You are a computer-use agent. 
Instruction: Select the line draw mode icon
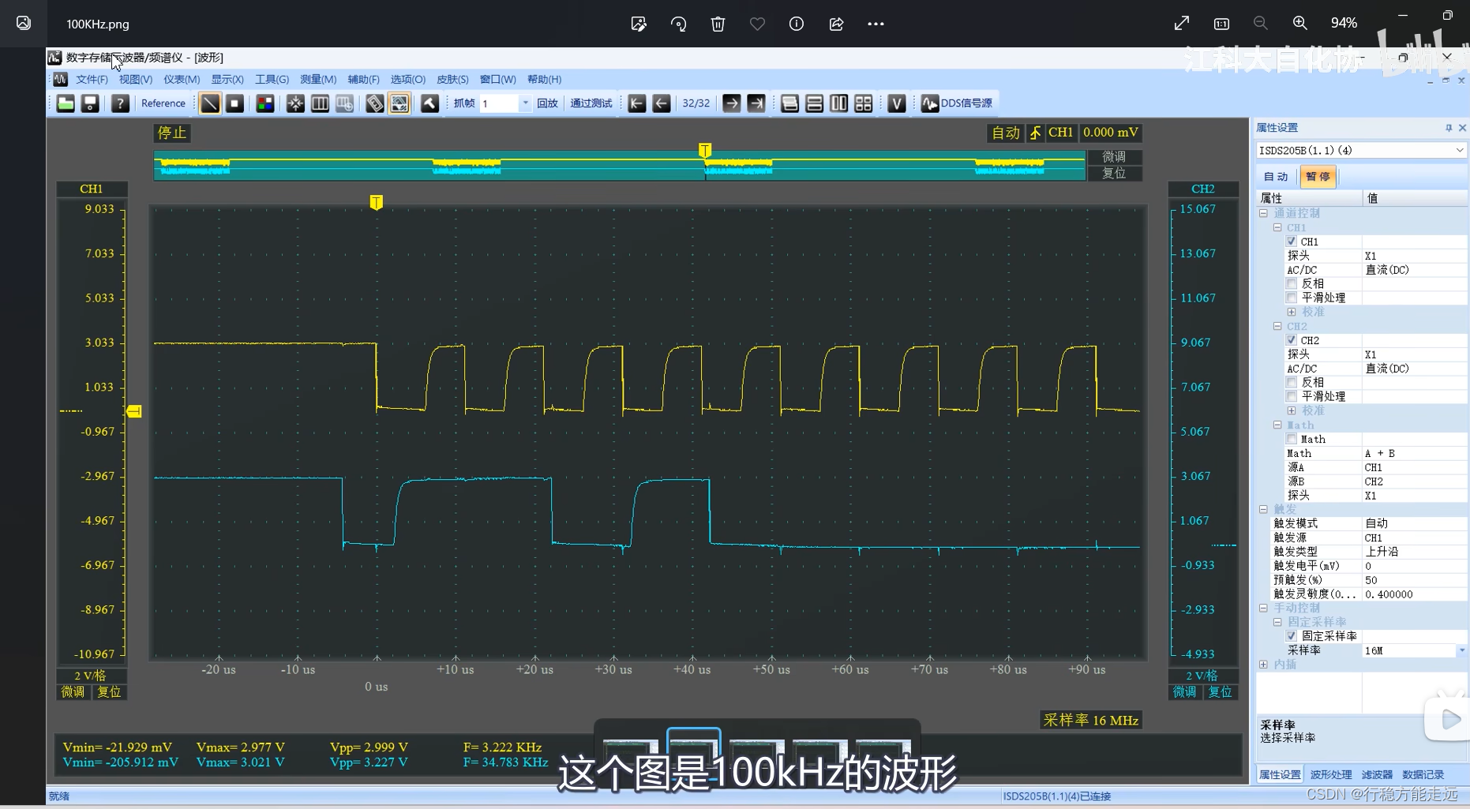coord(210,103)
